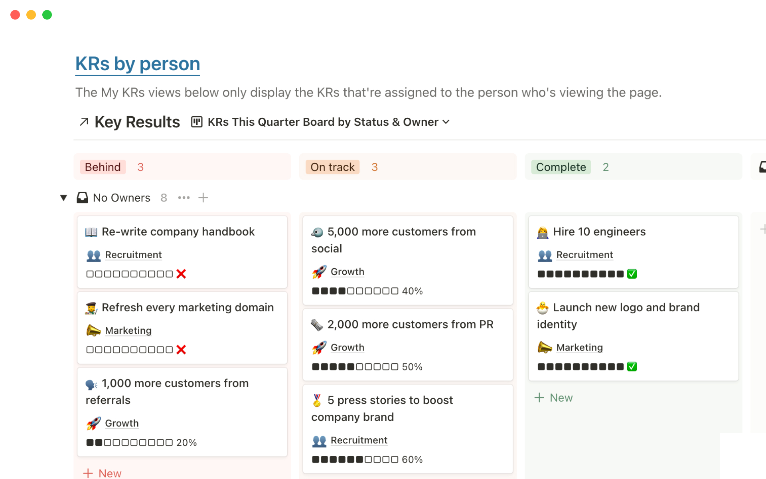This screenshot has width=766, height=479.
Task: Collapse the No Owners group triangle
Action: [x=63, y=198]
